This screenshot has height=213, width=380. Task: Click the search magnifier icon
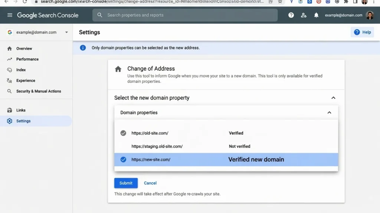(99, 15)
